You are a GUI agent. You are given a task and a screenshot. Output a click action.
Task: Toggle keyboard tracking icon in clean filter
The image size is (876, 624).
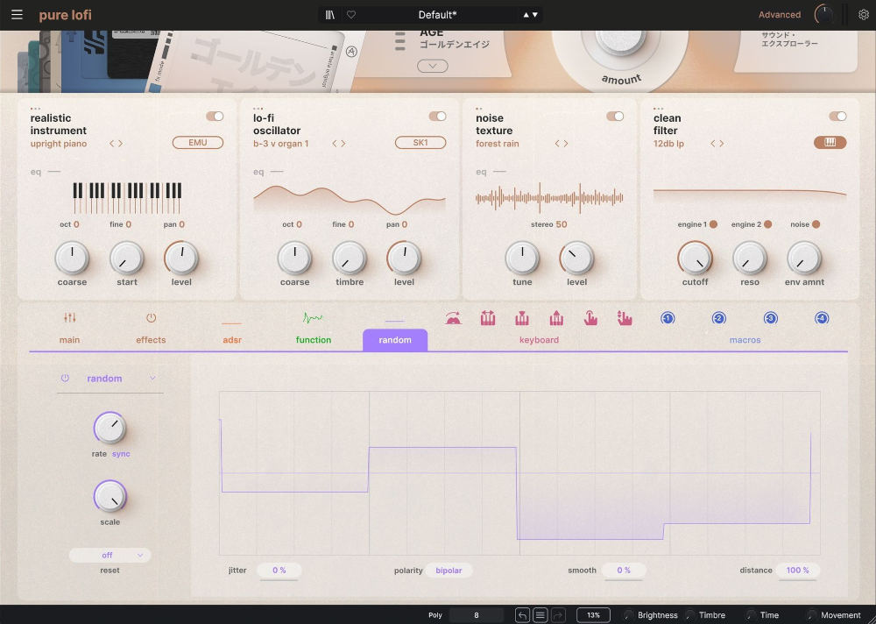tap(830, 143)
